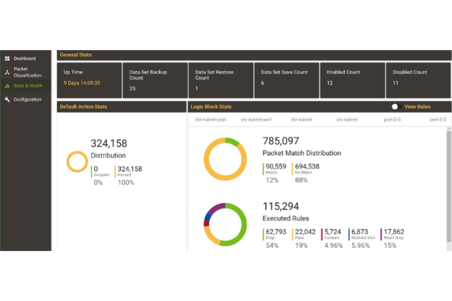The width and height of the screenshot is (452, 301).
Task: Click the Executed Rules donut chart
Action: click(225, 225)
